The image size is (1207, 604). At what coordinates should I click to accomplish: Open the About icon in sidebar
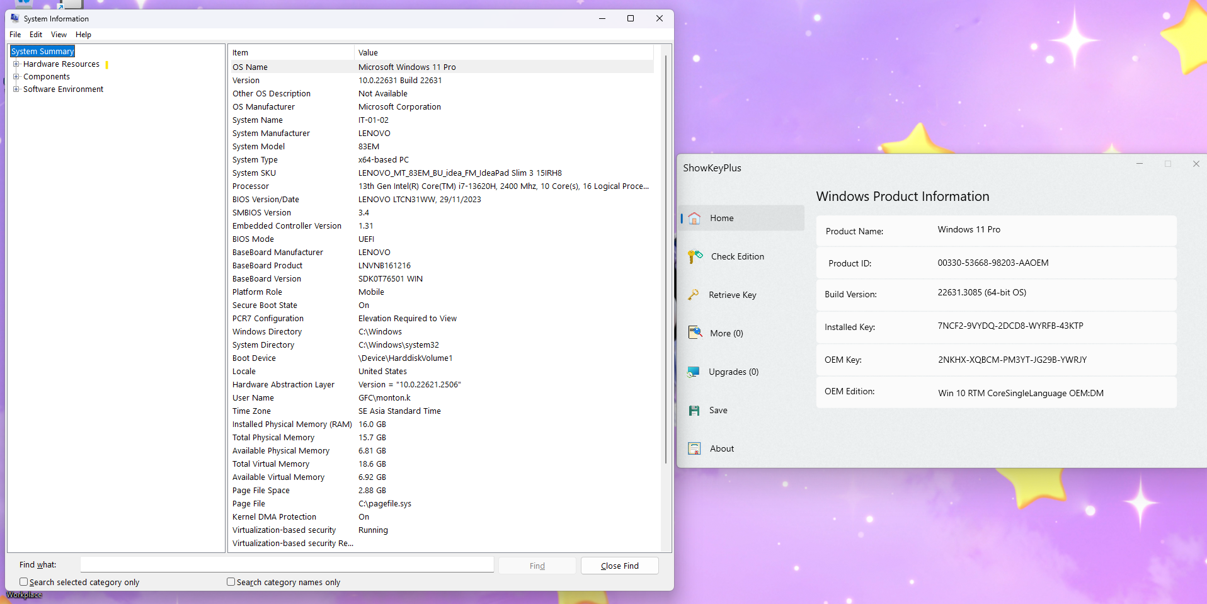pos(694,448)
